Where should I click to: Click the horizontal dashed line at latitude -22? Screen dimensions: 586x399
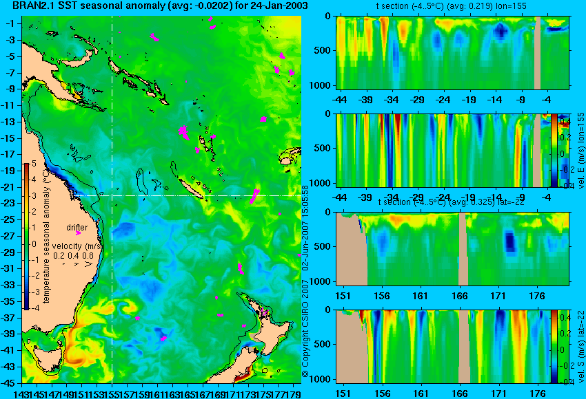coord(187,195)
